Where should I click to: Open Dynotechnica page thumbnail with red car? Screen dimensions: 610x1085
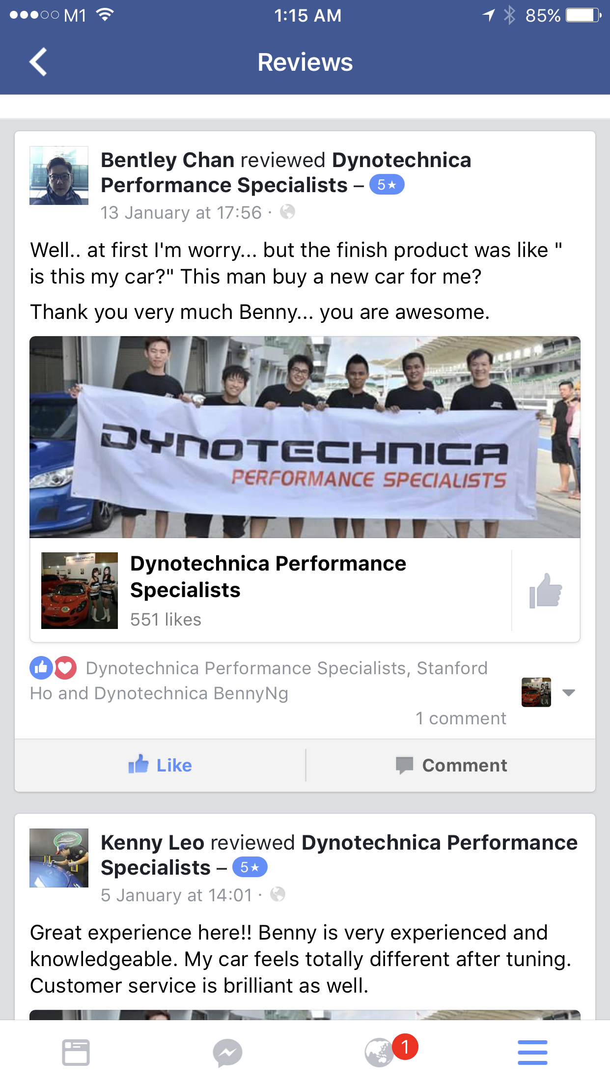(x=80, y=591)
